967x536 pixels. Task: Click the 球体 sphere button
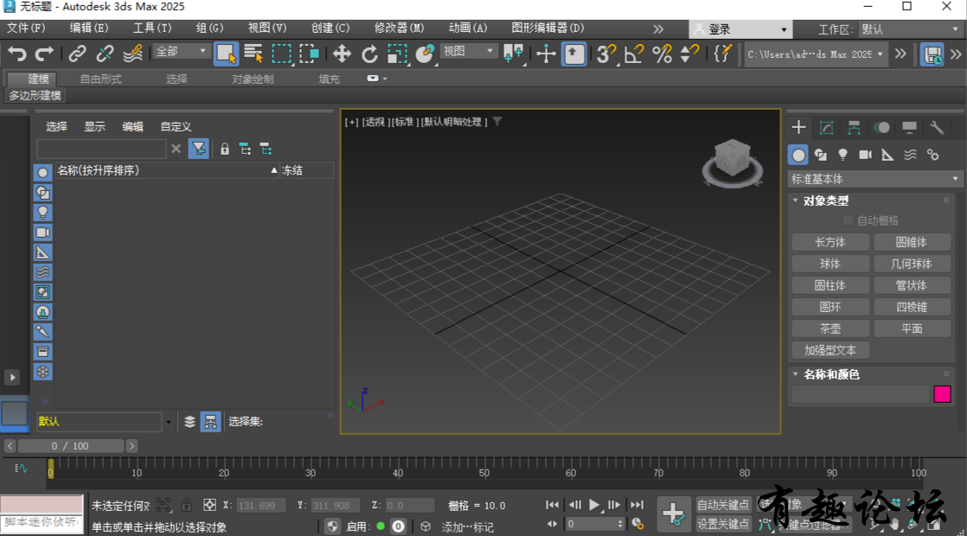coord(830,264)
